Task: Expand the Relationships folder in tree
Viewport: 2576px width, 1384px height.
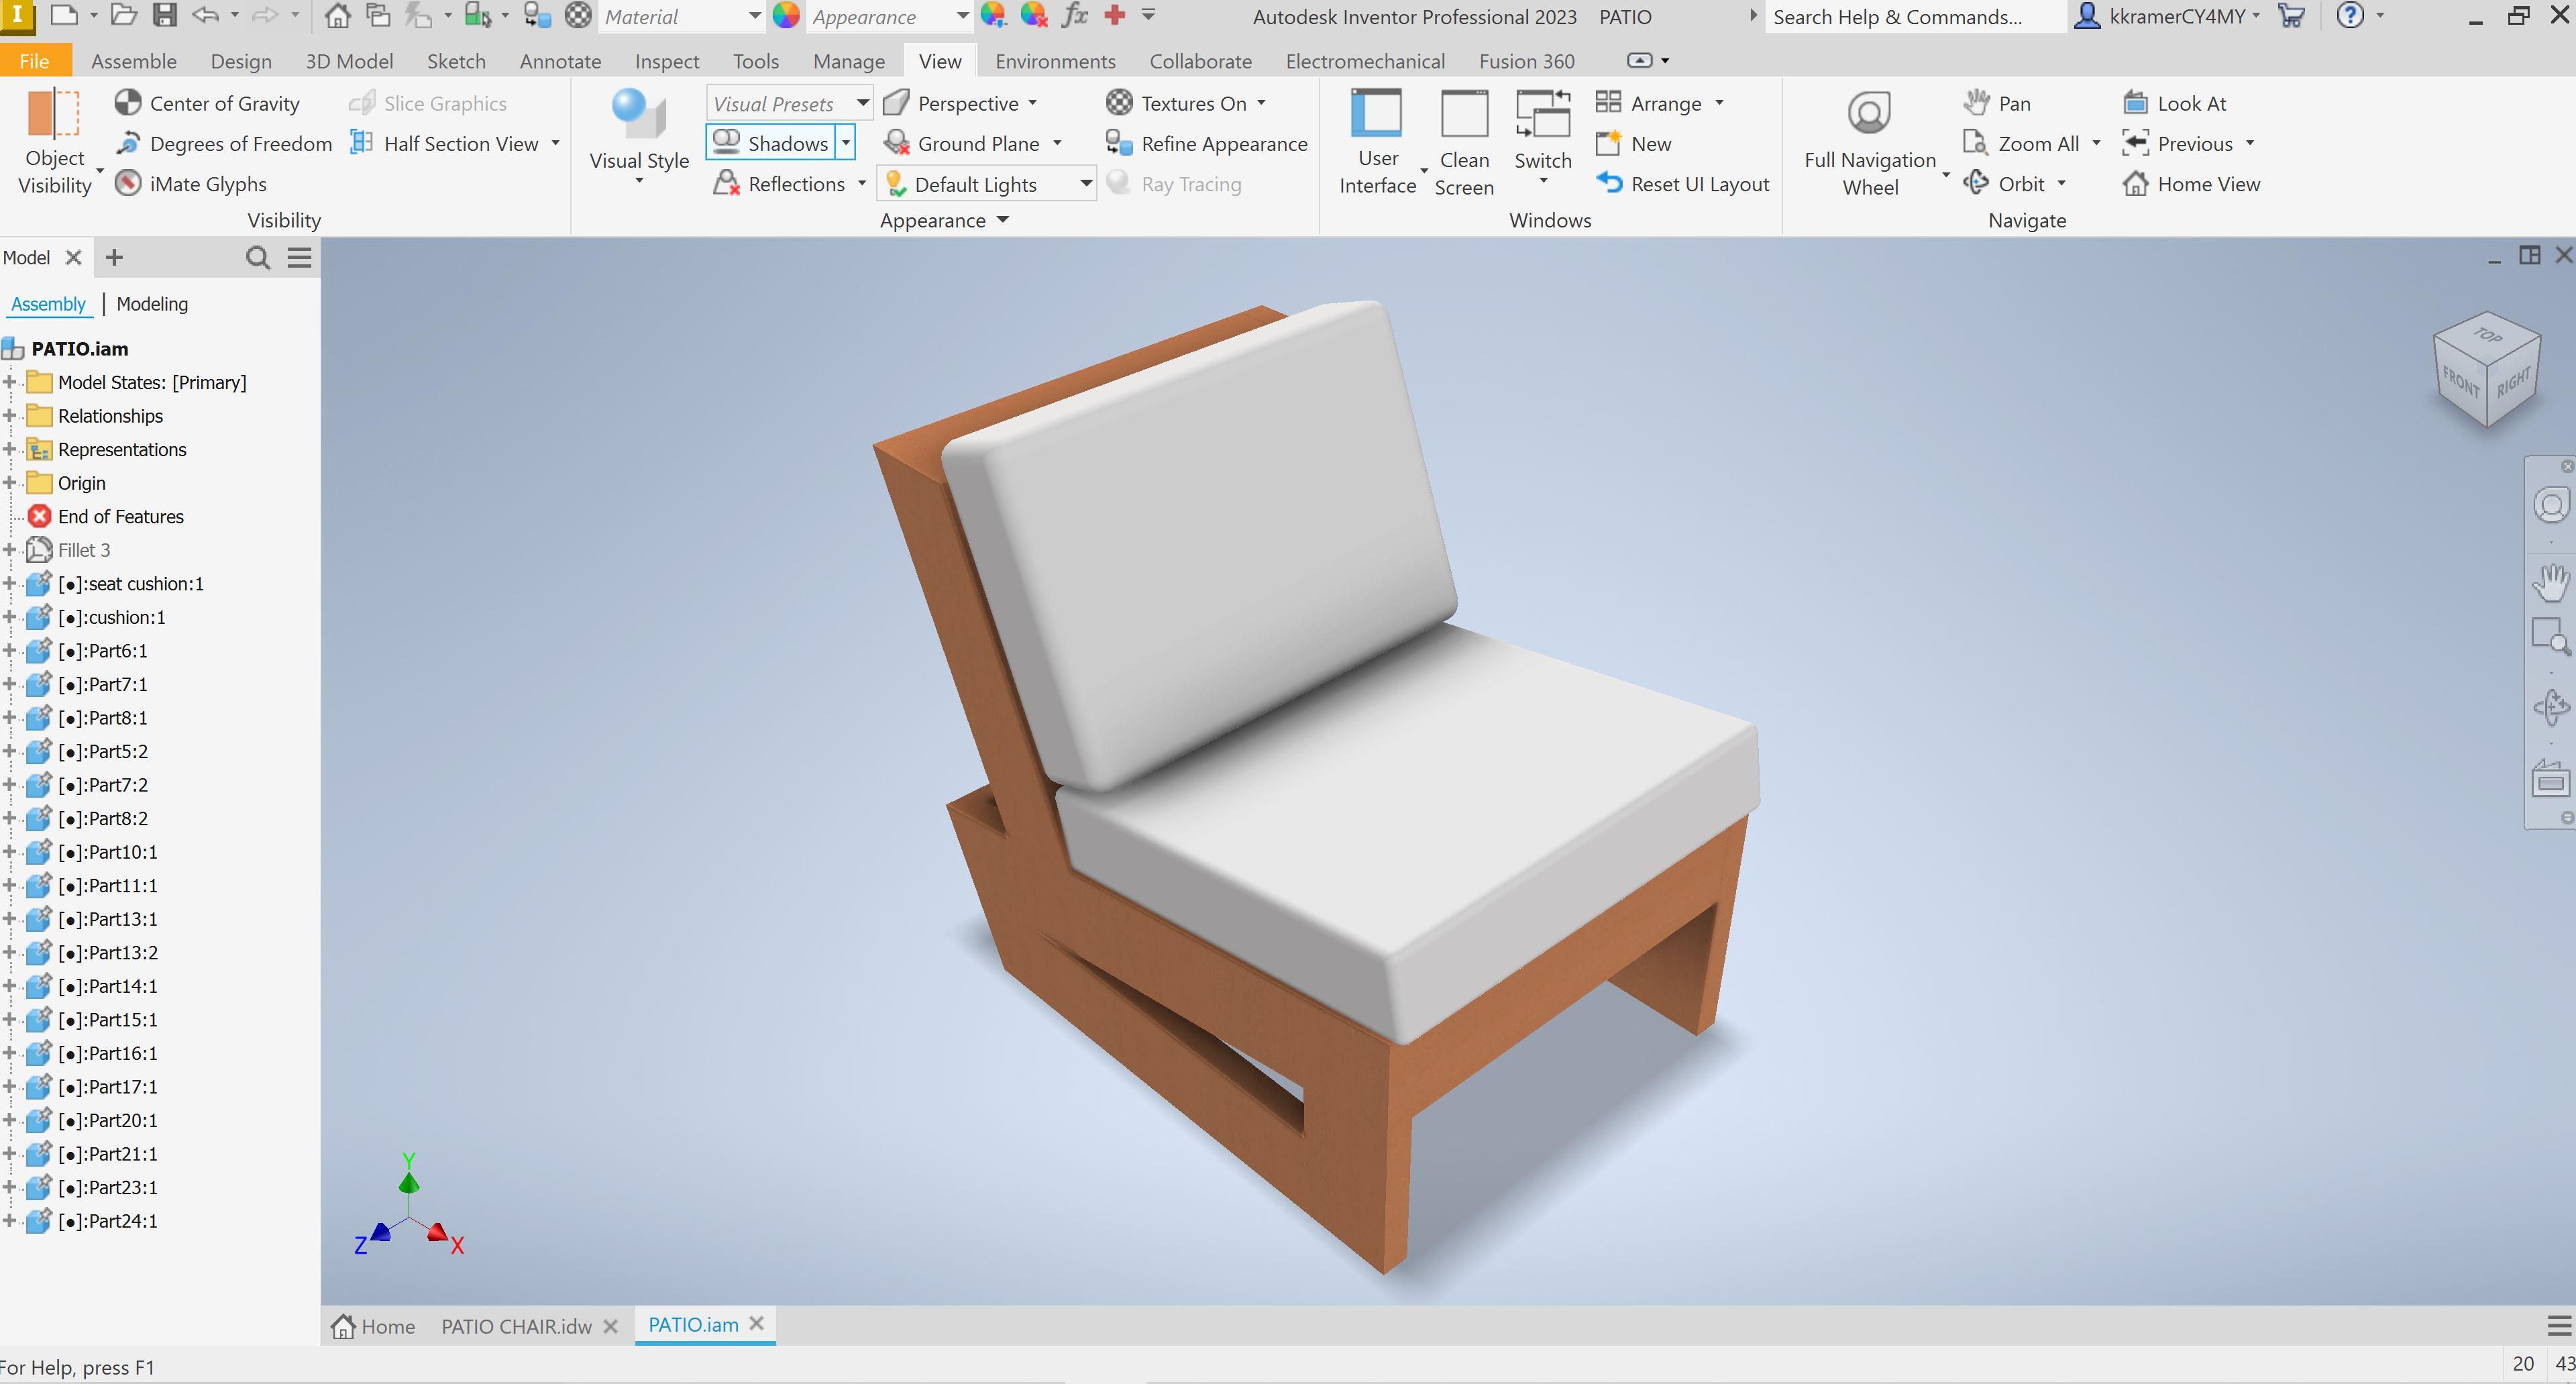Action: (x=10, y=416)
